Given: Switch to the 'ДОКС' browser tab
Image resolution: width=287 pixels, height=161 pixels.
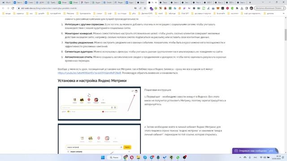Looking at the screenshot, I should click(40, 3).
